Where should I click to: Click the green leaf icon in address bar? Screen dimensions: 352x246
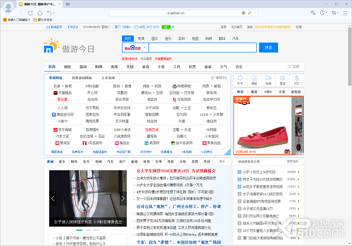(249, 13)
